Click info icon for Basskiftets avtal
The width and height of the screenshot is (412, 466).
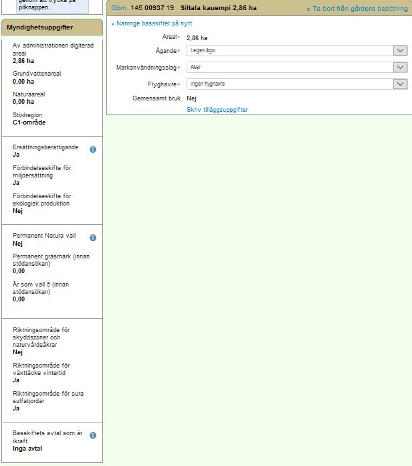coord(93,435)
